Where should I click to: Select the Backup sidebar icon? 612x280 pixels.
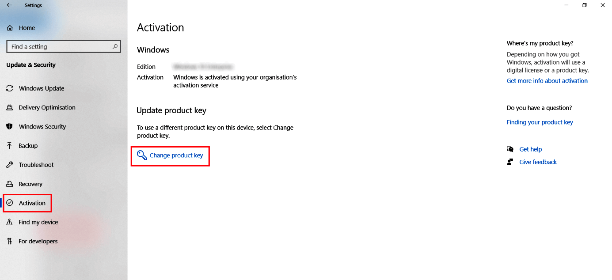tap(10, 146)
